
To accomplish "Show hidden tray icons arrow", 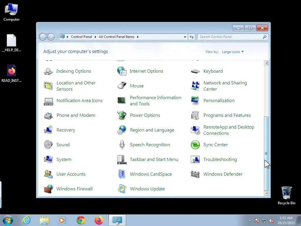I will (250, 220).
